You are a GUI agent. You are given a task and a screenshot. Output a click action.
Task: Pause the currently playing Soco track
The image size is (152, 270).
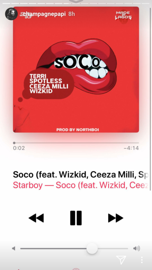coord(76,218)
